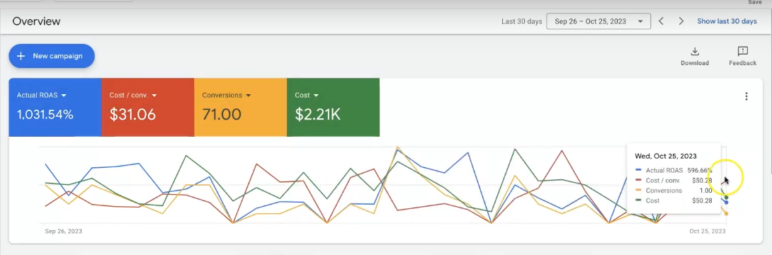Expand the Actual ROAS metric dropdown arrow
Screen dimensions: 772x255
click(x=64, y=96)
